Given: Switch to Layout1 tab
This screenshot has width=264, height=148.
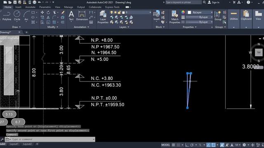Looking at the screenshot, I should 14,144.
